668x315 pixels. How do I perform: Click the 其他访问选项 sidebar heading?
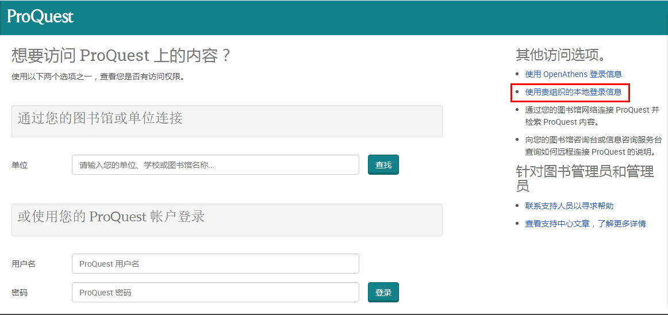pyautogui.click(x=561, y=55)
